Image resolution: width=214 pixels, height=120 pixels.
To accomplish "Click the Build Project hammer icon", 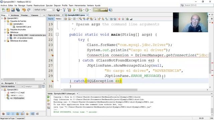I will [x=64, y=10].
